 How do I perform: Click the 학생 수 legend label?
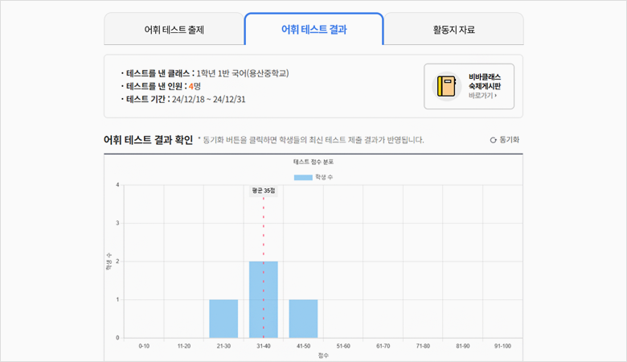(324, 177)
